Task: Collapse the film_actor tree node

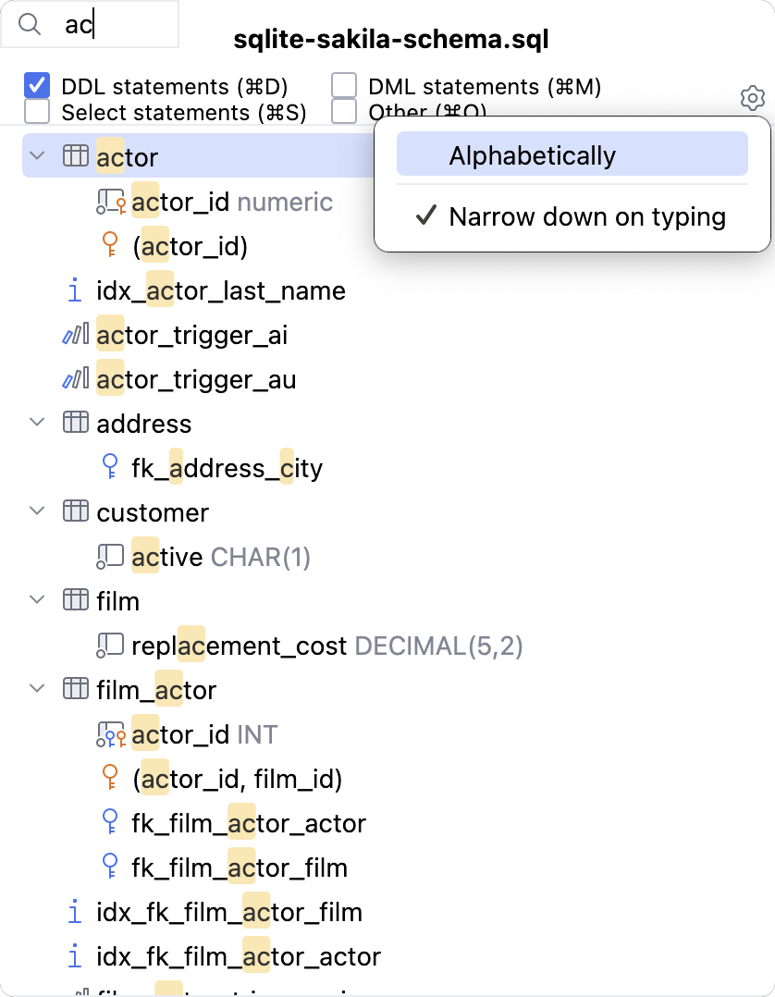Action: [35, 689]
